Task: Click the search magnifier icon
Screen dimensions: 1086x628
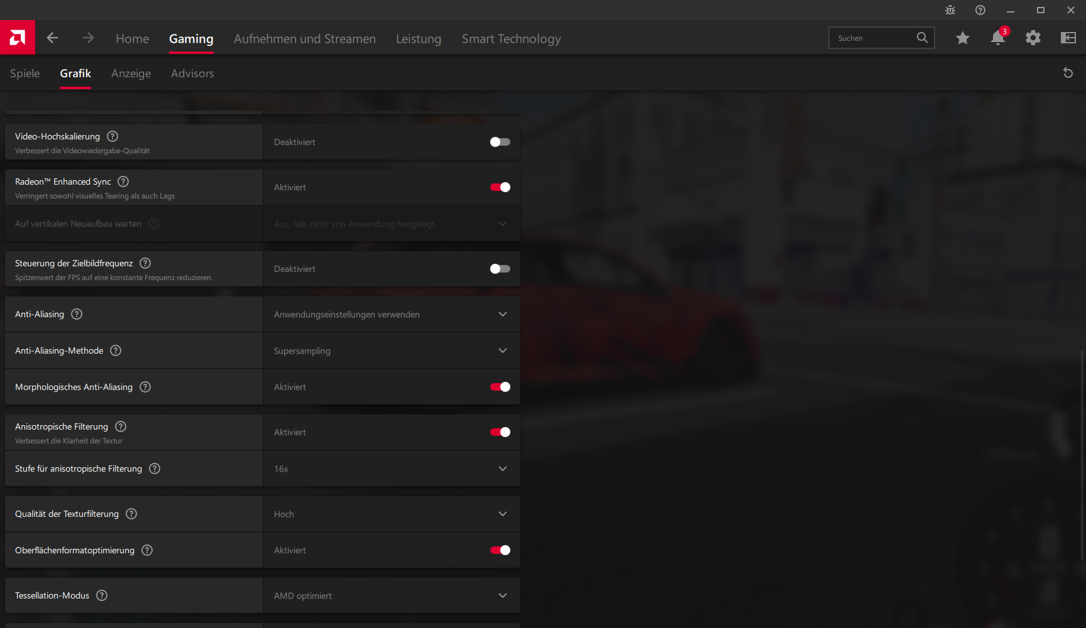Action: pos(922,38)
